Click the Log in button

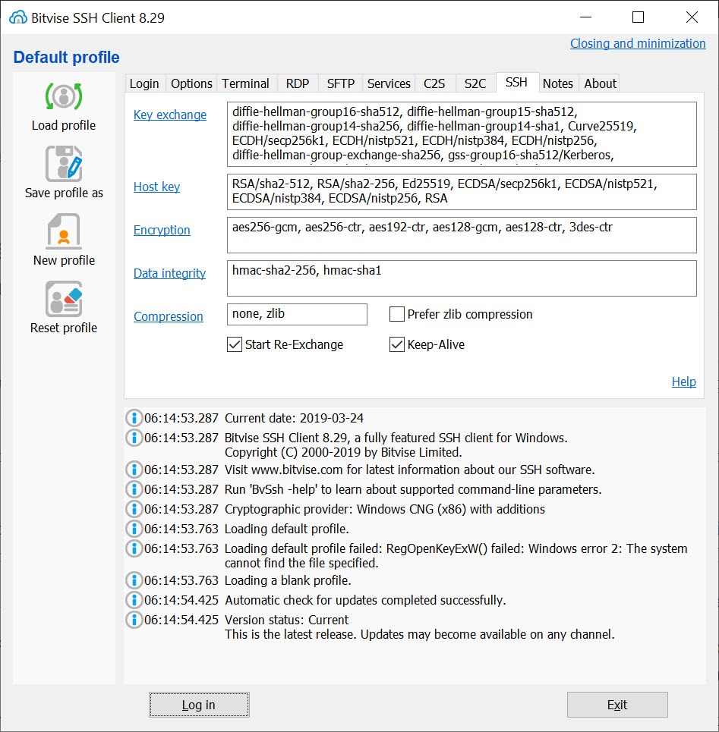[199, 705]
